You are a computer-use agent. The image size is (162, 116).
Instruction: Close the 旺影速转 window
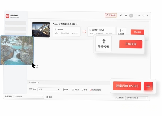[148, 16]
